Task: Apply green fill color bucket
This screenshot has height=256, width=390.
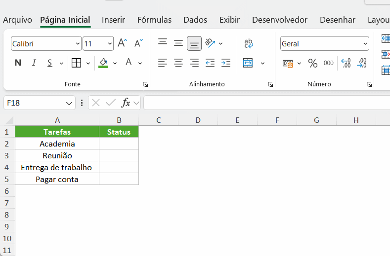Action: [x=103, y=63]
